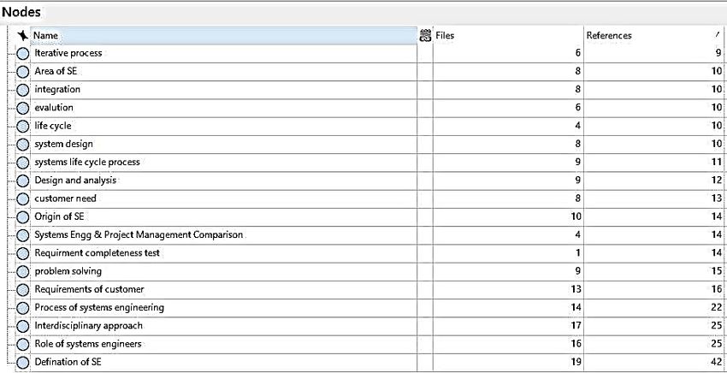Click References value 9 for Iterative process
This screenshot has height=373, width=727.
[x=718, y=53]
